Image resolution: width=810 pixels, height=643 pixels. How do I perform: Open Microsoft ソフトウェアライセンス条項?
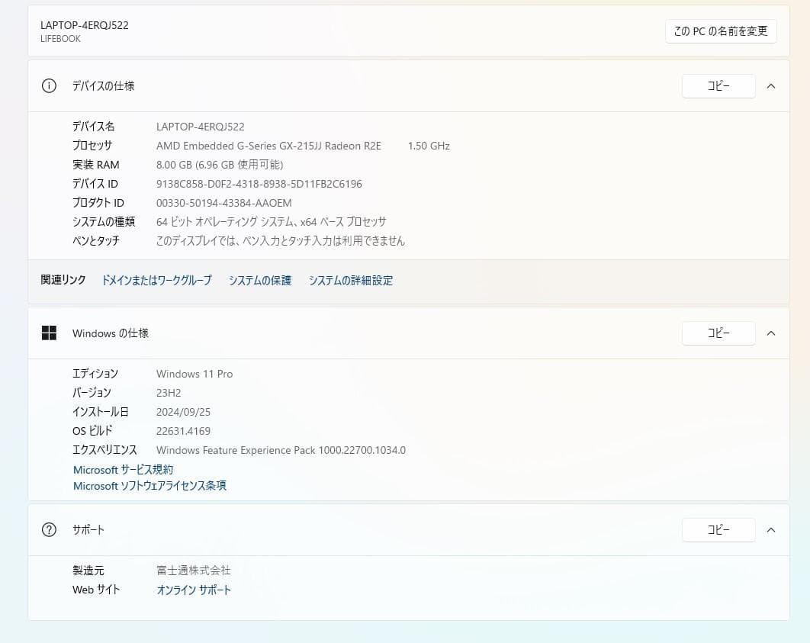click(x=149, y=485)
